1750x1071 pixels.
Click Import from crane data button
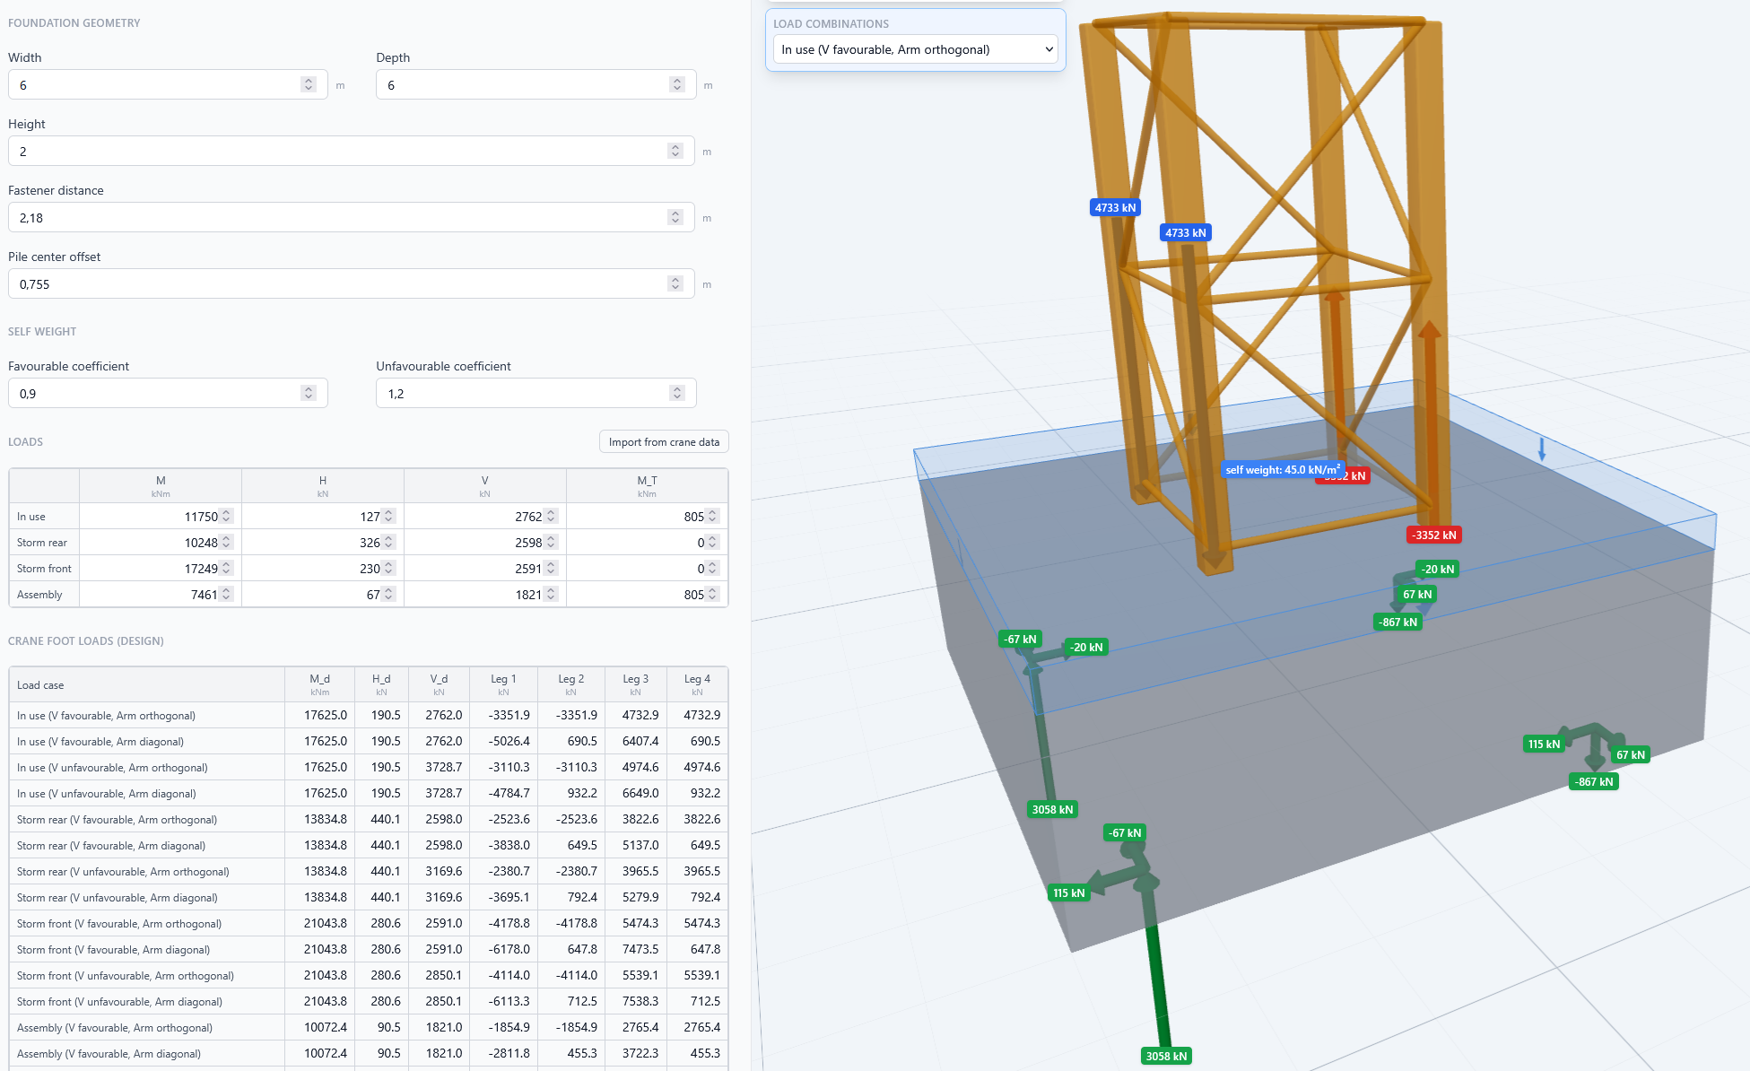664,441
